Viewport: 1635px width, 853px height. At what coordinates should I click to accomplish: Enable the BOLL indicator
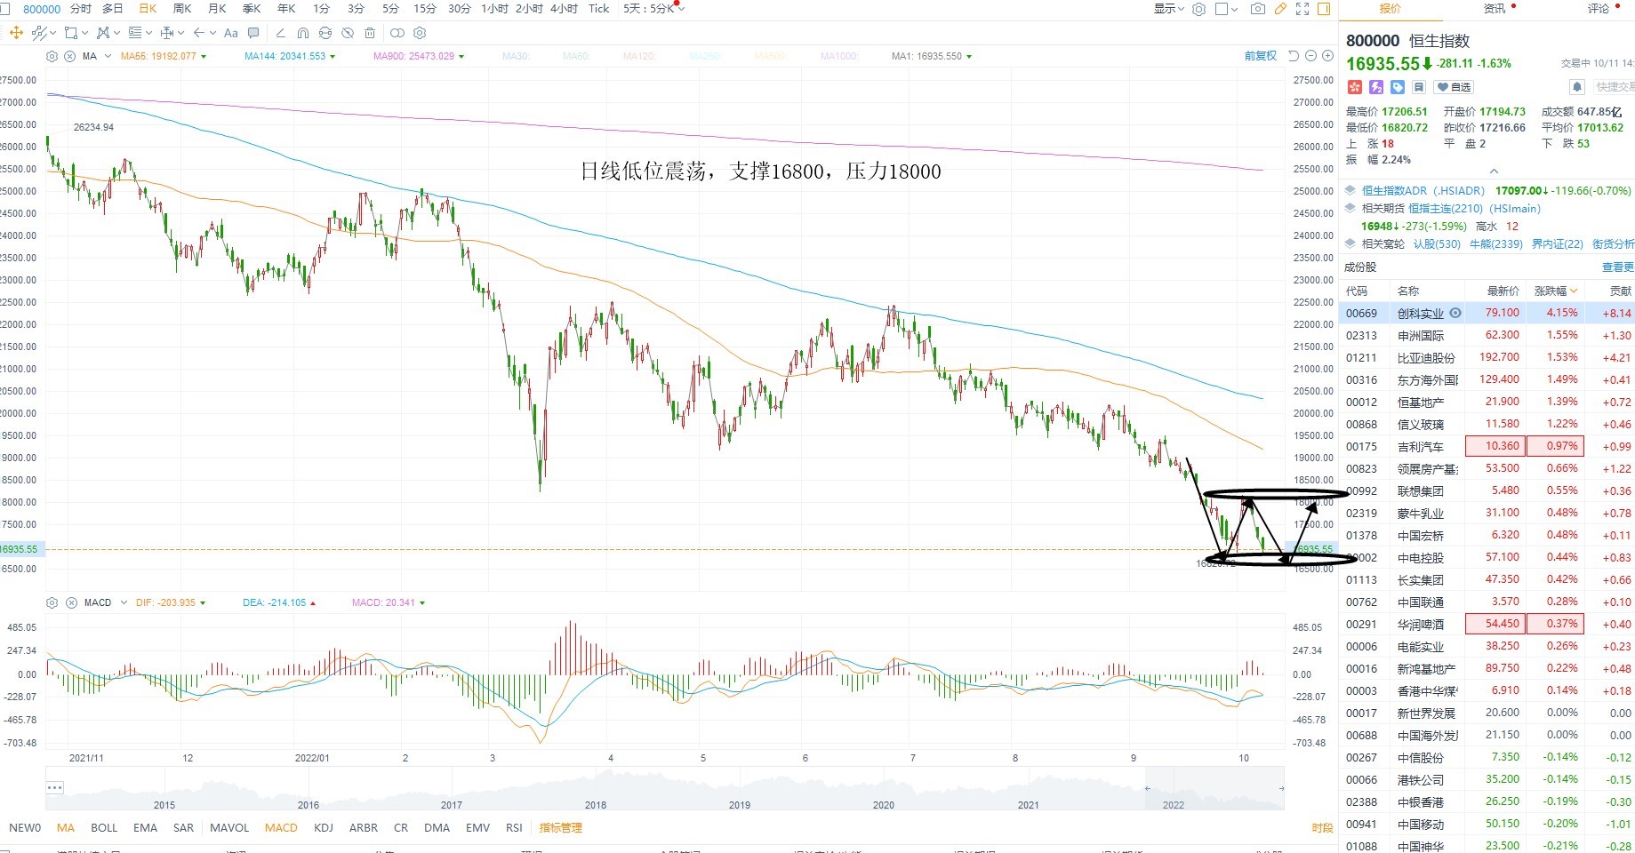[104, 827]
